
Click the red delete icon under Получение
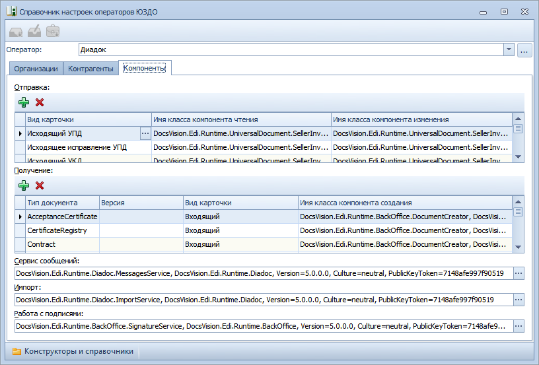pyautogui.click(x=40, y=185)
